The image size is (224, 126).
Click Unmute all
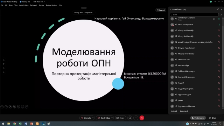tap(184, 111)
